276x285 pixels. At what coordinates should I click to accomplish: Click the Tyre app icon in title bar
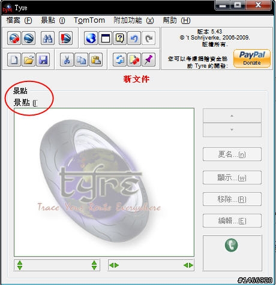coord(7,8)
